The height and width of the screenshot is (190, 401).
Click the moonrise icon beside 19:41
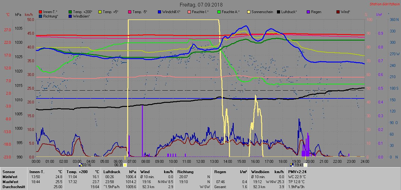[292, 165]
